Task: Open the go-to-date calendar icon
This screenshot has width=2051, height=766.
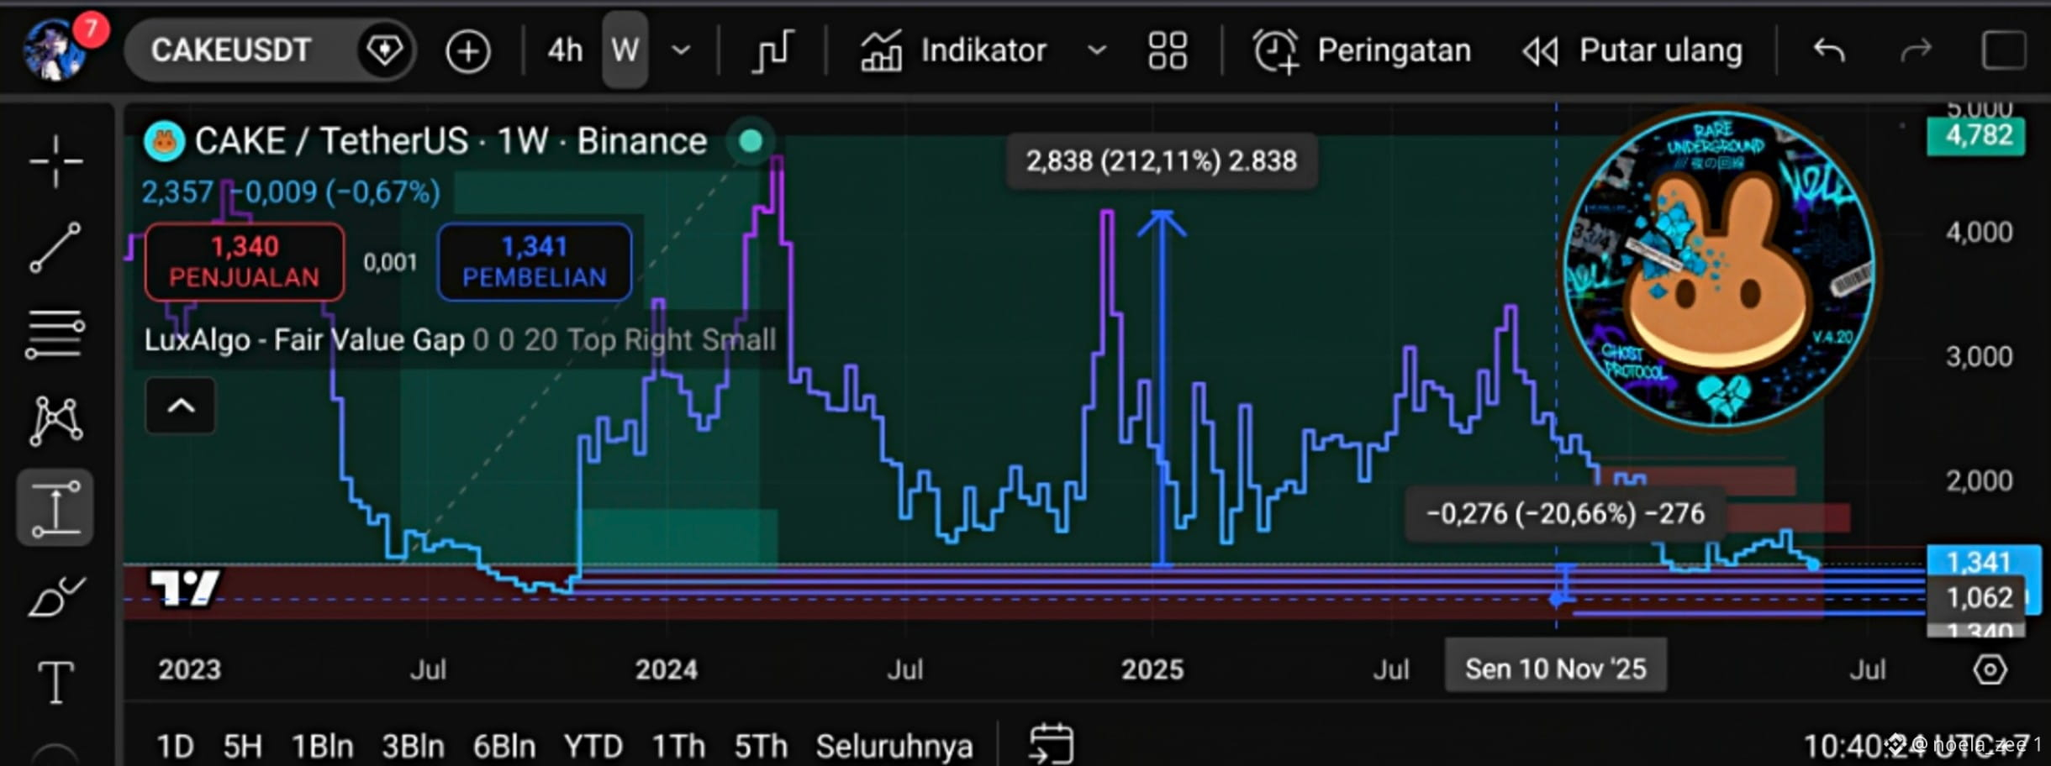Action: point(1051,744)
